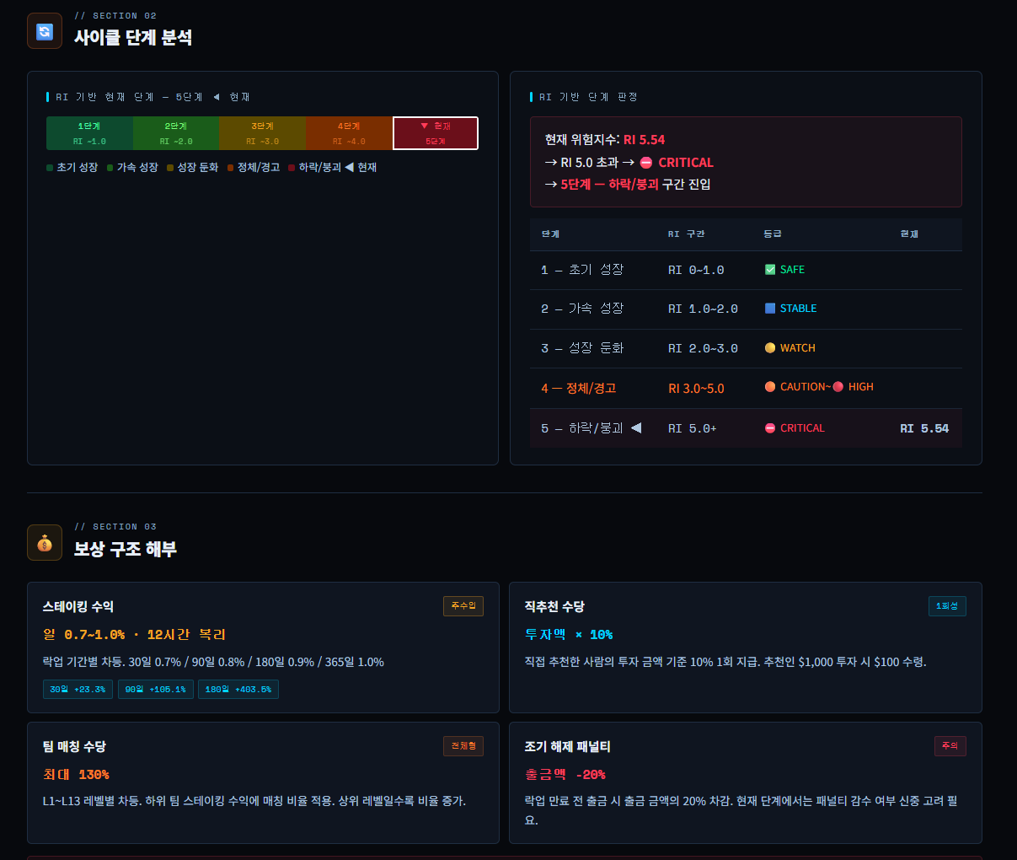Select the 2단계 segment on the stage bar
Viewport: 1017px width, 860px height.
(176, 133)
